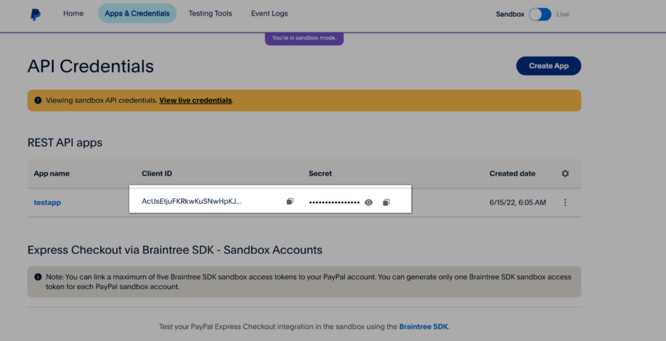Click the truncated Client ID value
This screenshot has width=666, height=341.
click(191, 202)
